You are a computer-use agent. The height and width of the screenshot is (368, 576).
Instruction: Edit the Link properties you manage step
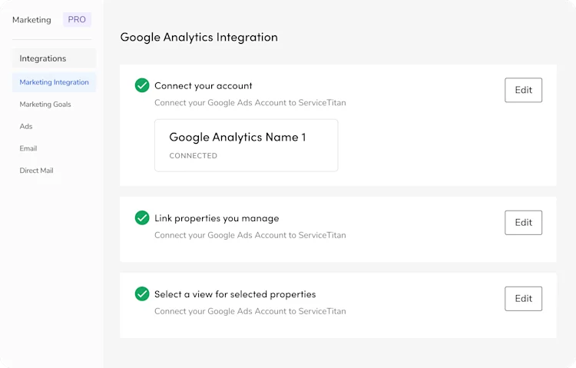(x=523, y=223)
